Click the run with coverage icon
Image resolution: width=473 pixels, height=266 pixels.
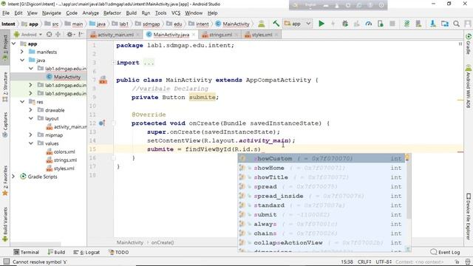pyautogui.click(x=356, y=24)
